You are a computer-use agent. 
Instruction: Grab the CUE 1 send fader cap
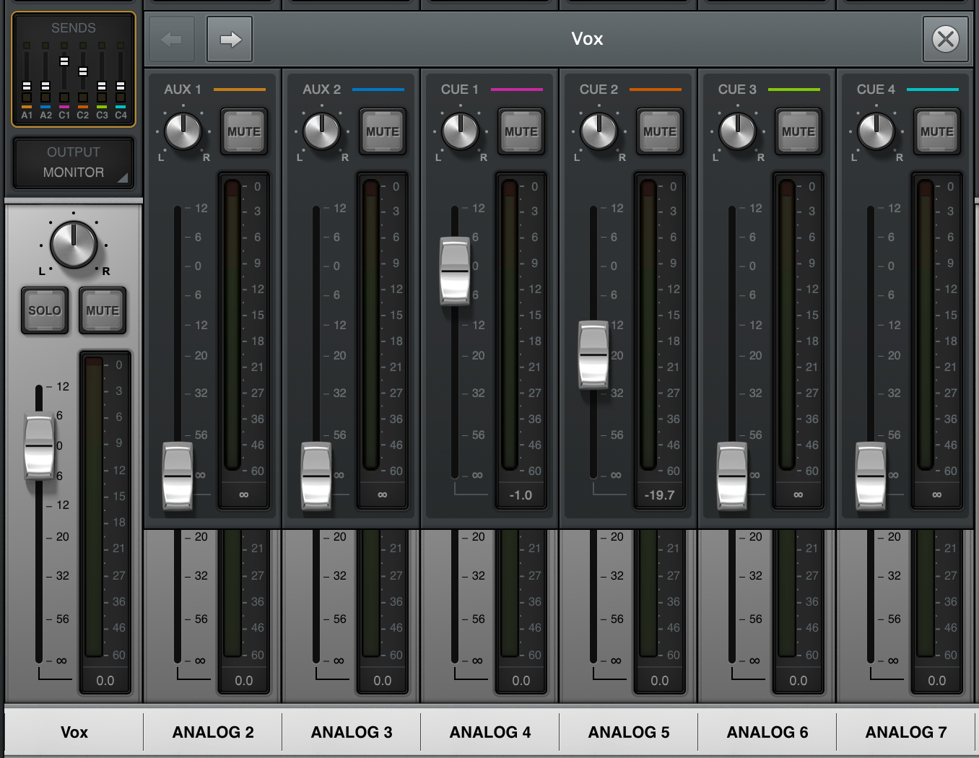pyautogui.click(x=455, y=271)
